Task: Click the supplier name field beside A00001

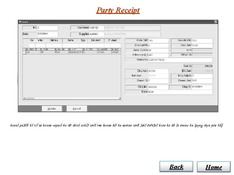Action: click(132, 34)
